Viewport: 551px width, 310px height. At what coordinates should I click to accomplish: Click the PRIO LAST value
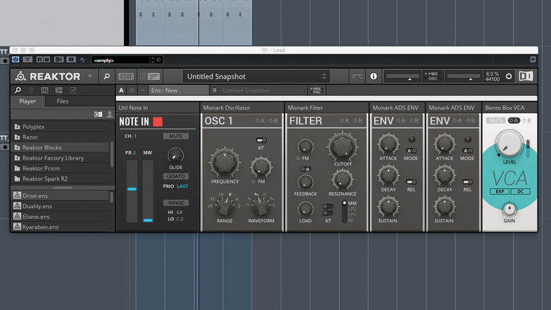click(182, 186)
